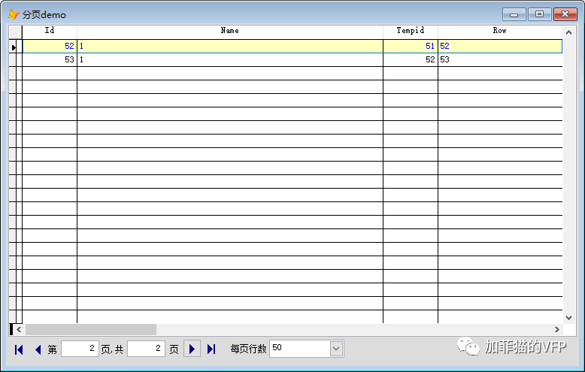
Task: Jump to the last page button
Action: [x=211, y=349]
